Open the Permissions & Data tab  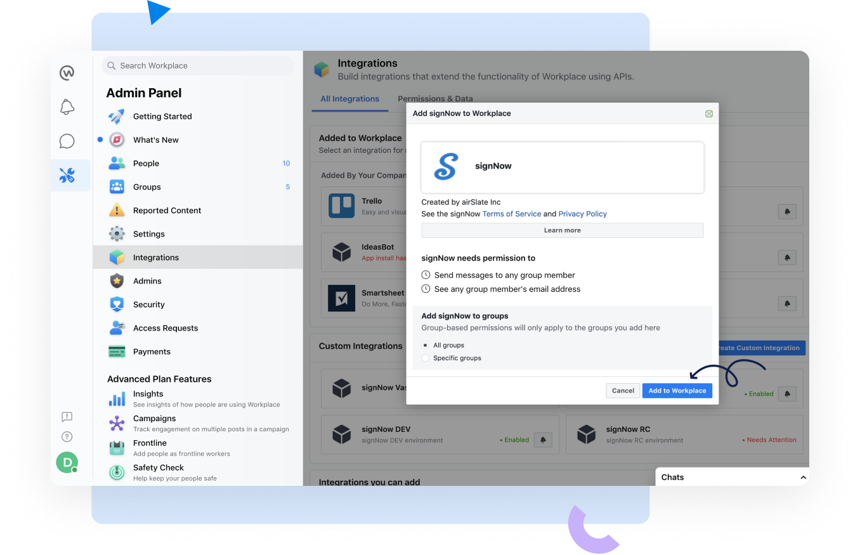pyautogui.click(x=435, y=99)
